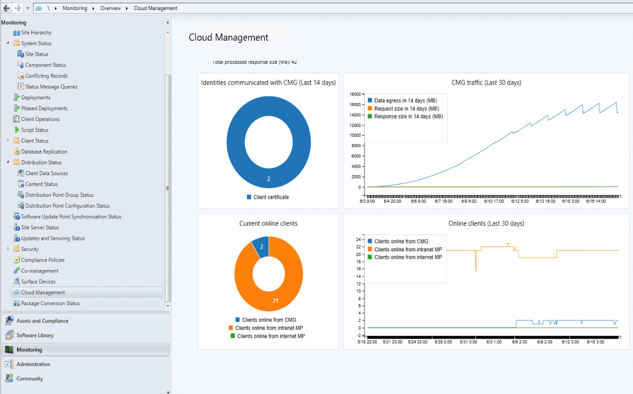The image size is (633, 394).
Task: Collapse the System Status folder
Action: (x=8, y=43)
